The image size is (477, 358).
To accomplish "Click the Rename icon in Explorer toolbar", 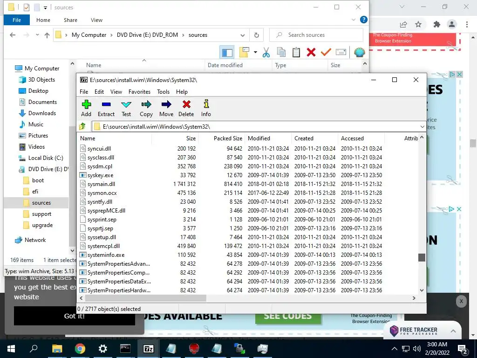I will pos(341,52).
